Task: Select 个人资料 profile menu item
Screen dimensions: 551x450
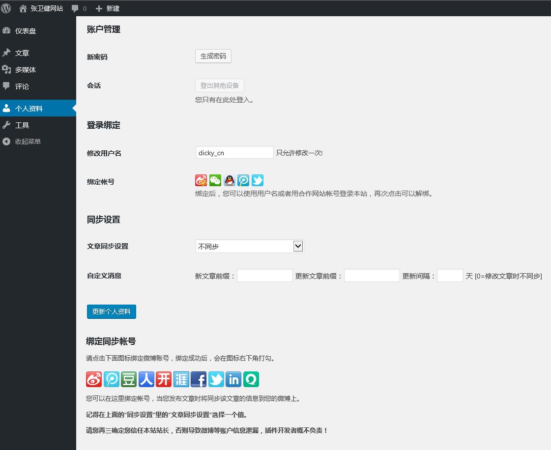Action: [38, 108]
